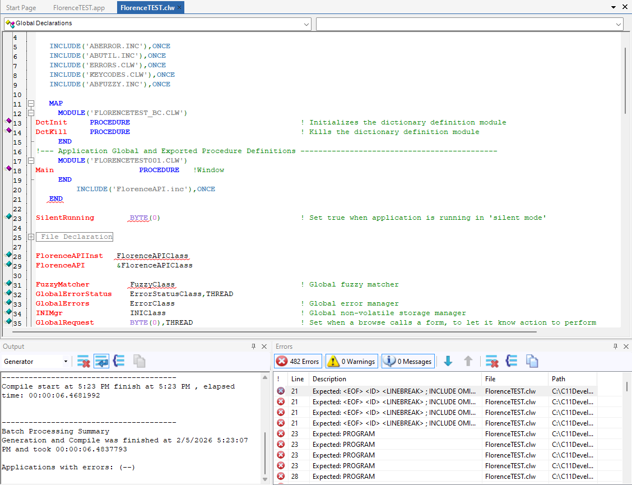The image size is (632, 485).
Task: Click the brace list icon in Errors toolbar
Action: tap(511, 362)
